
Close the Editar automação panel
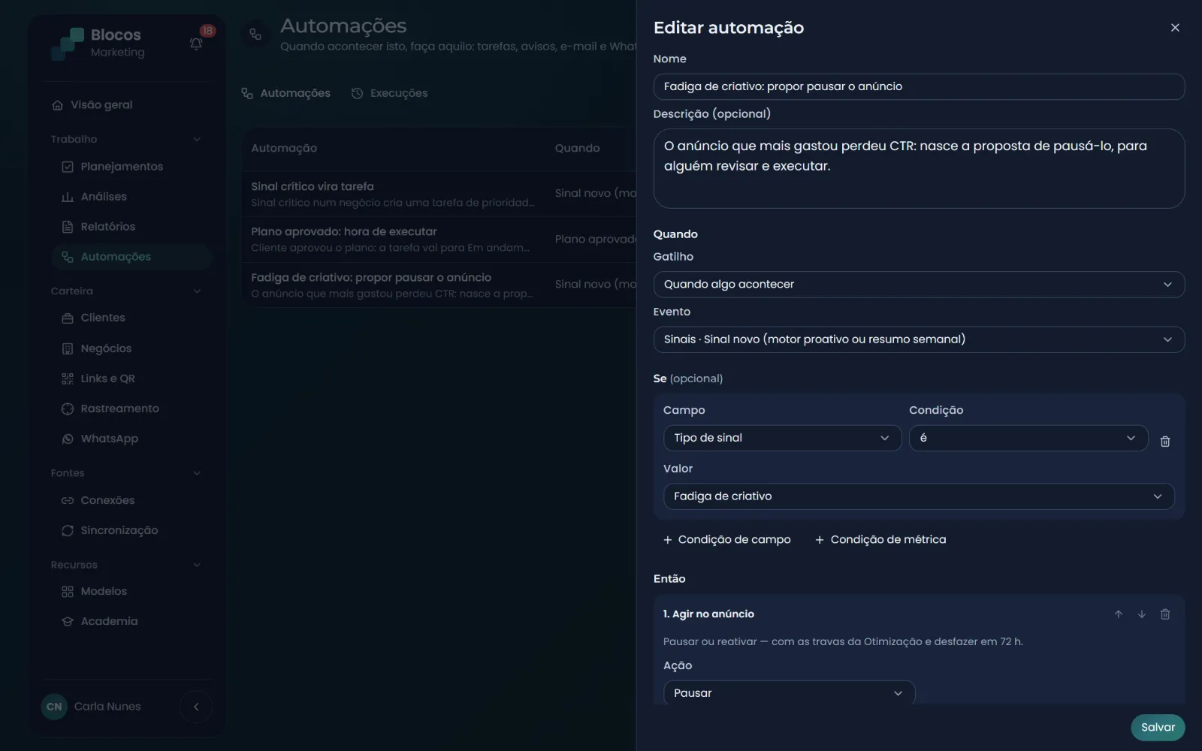pos(1175,28)
